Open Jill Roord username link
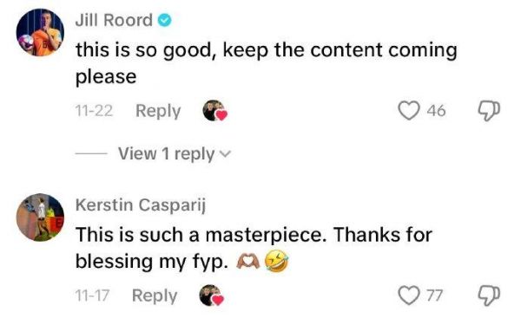 click(114, 21)
